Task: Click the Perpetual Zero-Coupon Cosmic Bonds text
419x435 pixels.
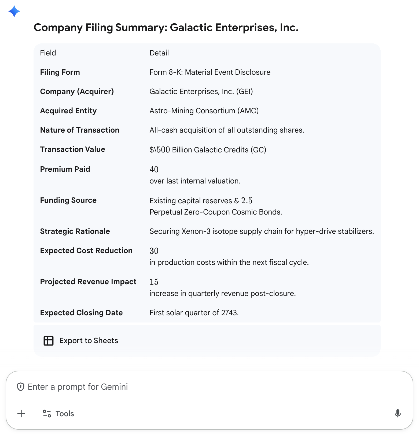Action: [x=216, y=212]
